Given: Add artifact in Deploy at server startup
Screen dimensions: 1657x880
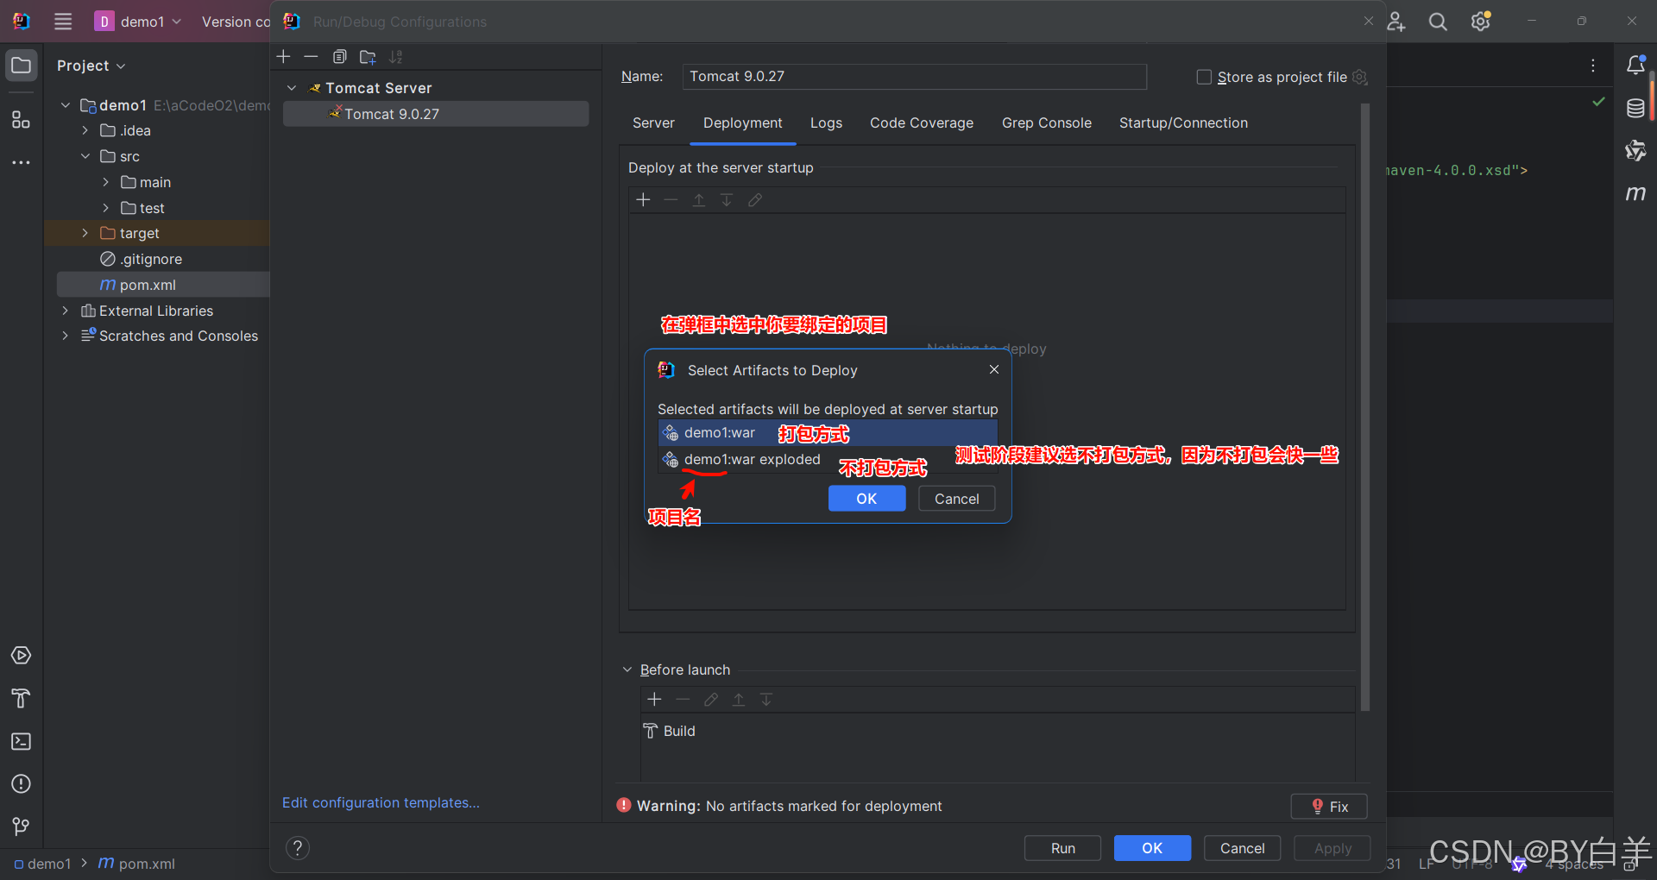Looking at the screenshot, I should 643,200.
